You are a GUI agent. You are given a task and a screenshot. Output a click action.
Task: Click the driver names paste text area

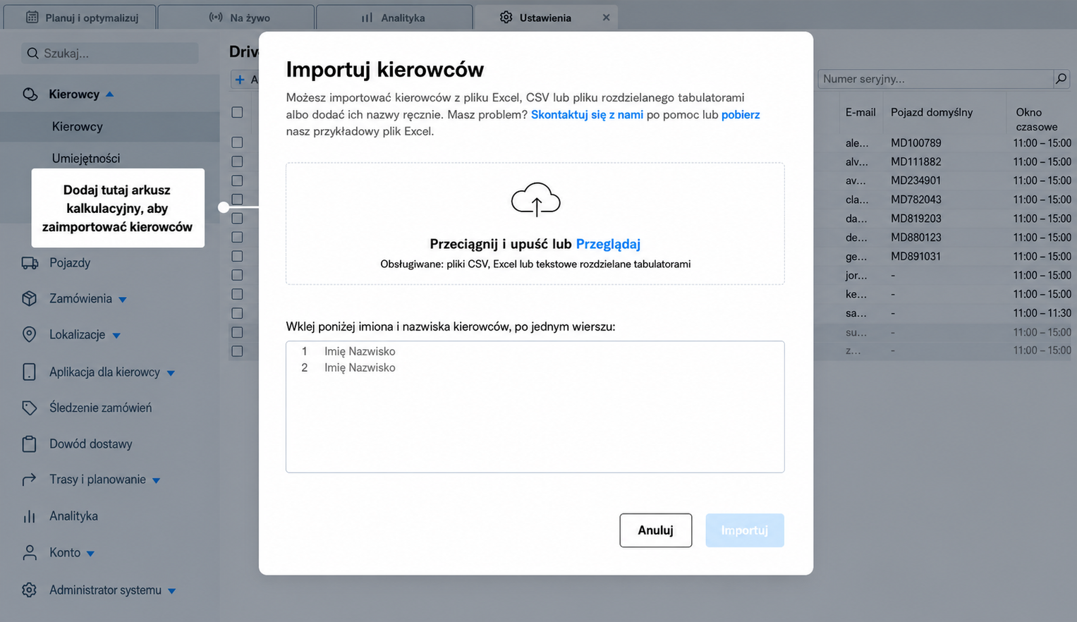tap(535, 407)
